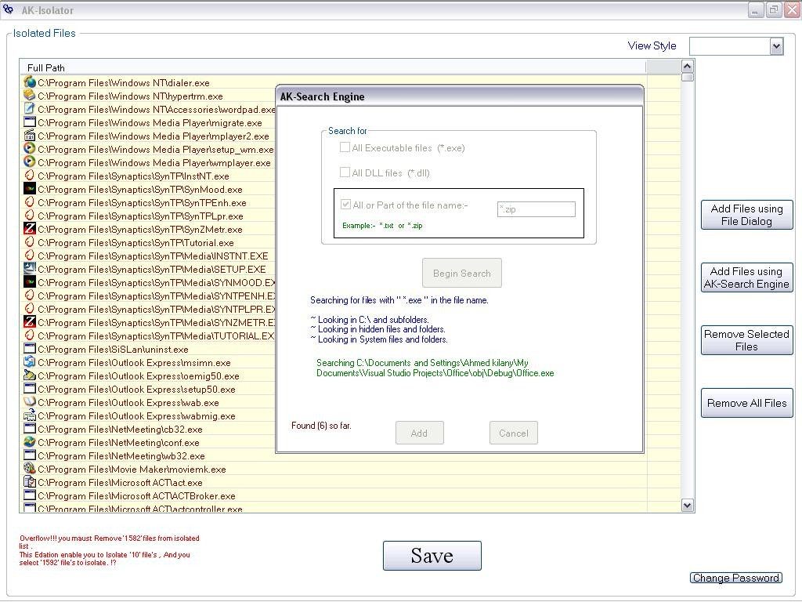The height and width of the screenshot is (602, 802).
Task: Toggle All or Part of file name checkbox
Action: [345, 205]
